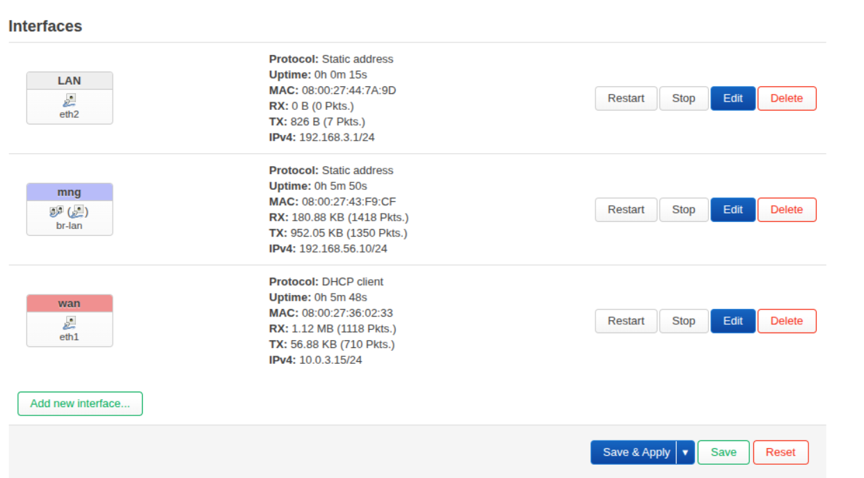864x478 pixels.
Task: Delete the LAN interface
Action: [x=786, y=98]
